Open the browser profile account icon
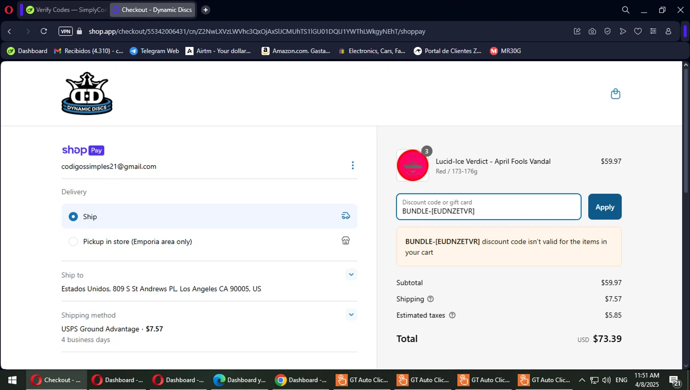This screenshot has height=390, width=690. (668, 31)
